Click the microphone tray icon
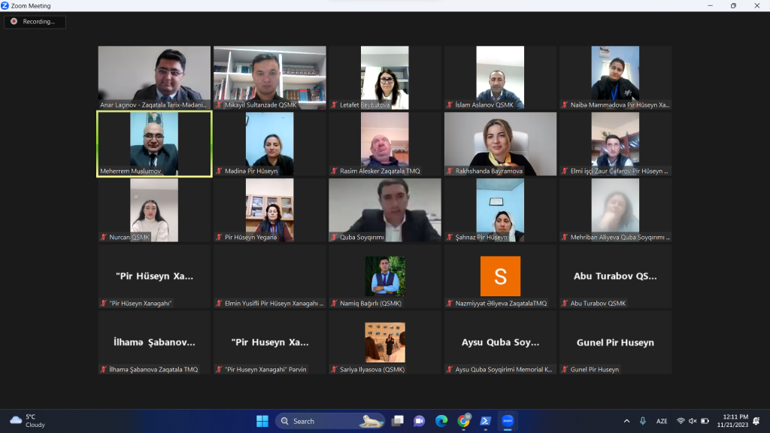 point(642,421)
